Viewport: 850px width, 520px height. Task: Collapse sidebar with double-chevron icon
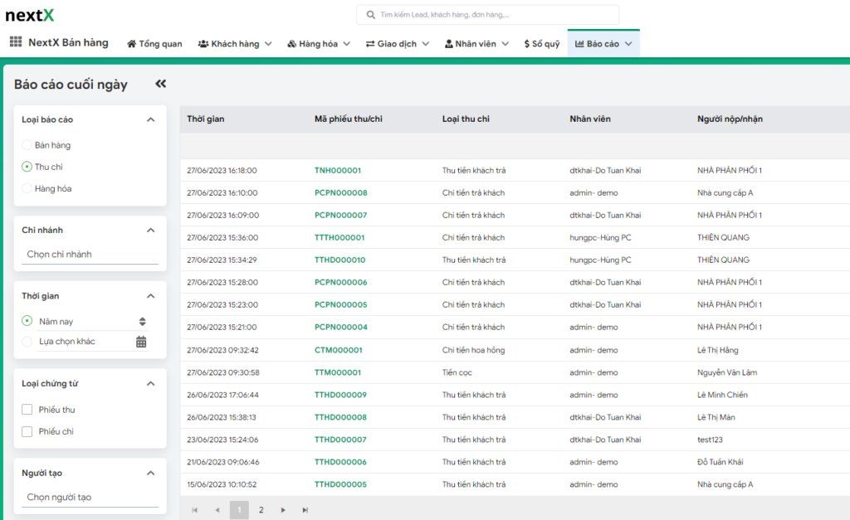click(160, 84)
